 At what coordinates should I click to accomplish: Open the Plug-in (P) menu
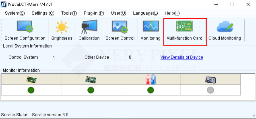(94, 13)
